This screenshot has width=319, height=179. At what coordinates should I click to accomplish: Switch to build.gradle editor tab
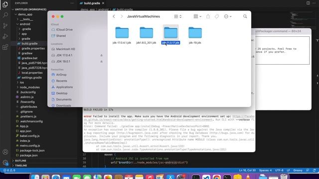click(92, 3)
